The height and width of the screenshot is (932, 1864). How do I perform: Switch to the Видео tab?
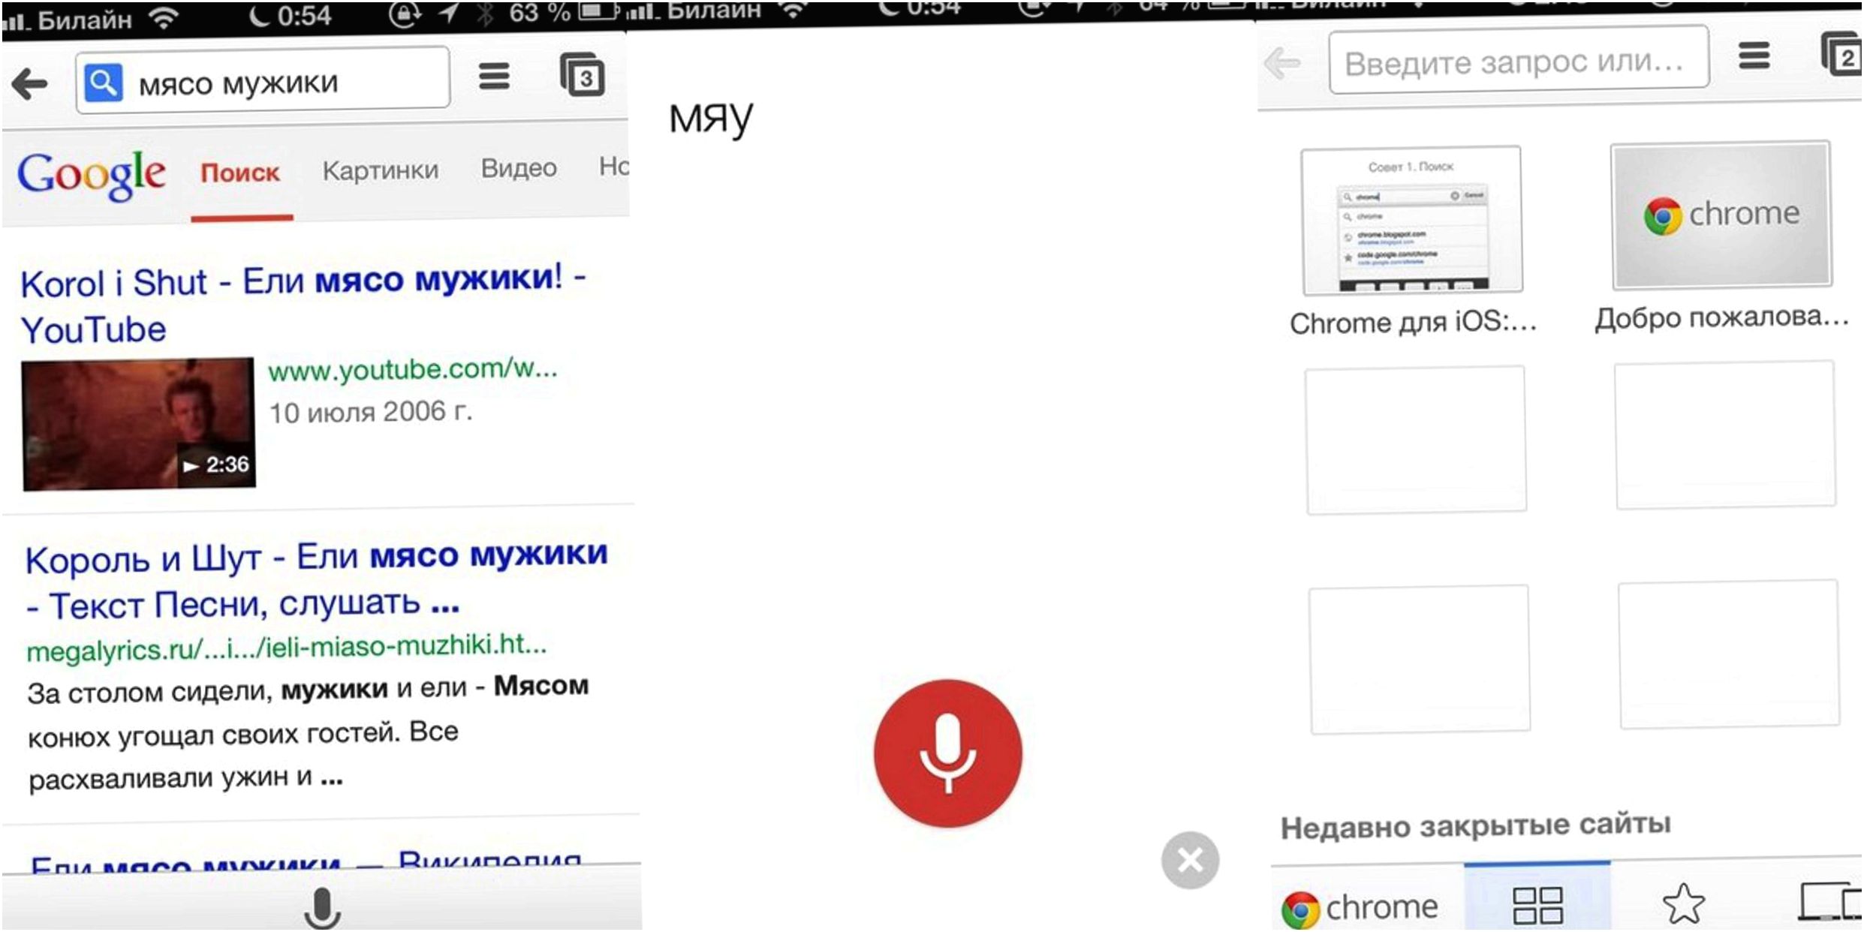[x=519, y=168]
